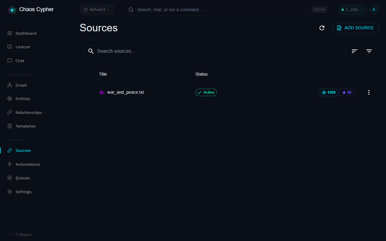Click the magnifier icon in Search sources
386x241 pixels.
point(91,51)
